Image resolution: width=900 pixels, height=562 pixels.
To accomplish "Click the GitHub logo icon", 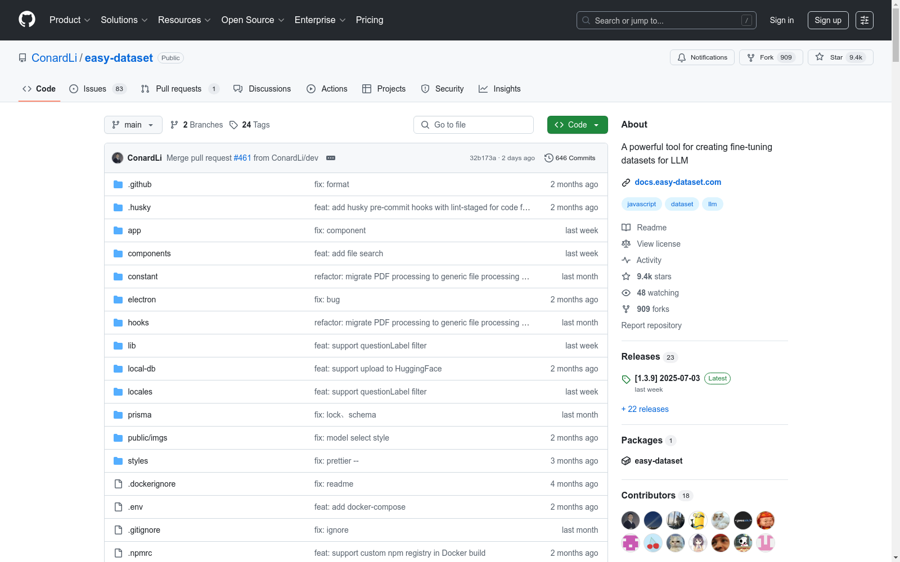I will (27, 20).
